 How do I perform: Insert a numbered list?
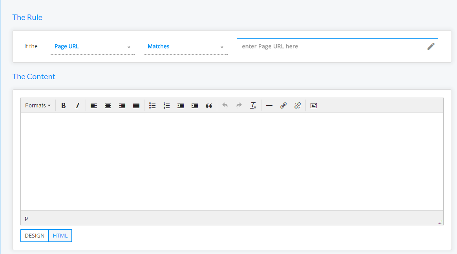(166, 105)
